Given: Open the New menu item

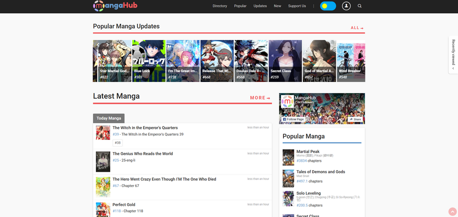Looking at the screenshot, I should click(x=278, y=6).
